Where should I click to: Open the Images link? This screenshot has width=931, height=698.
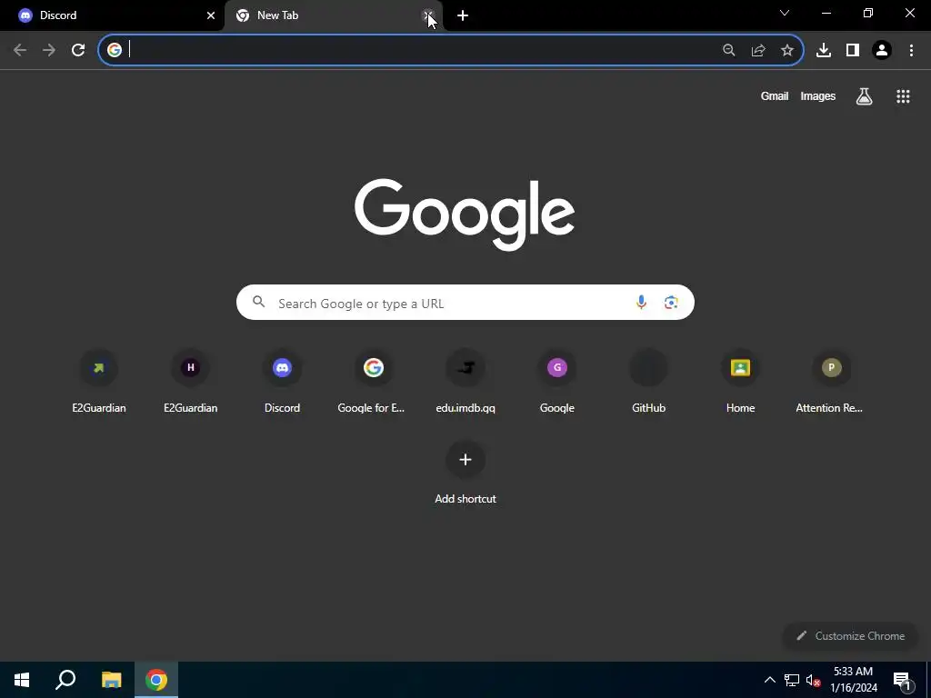coord(817,96)
